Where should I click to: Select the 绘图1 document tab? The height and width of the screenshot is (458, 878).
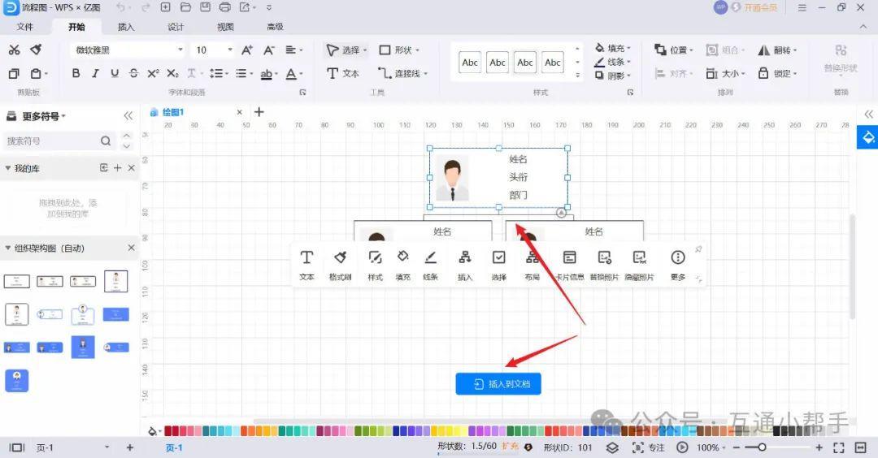pyautogui.click(x=173, y=112)
